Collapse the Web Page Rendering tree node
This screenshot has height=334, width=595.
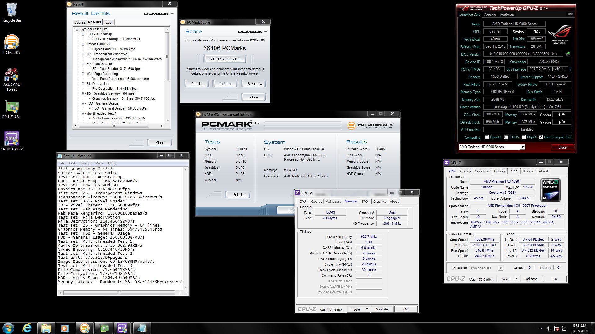tap(83, 74)
